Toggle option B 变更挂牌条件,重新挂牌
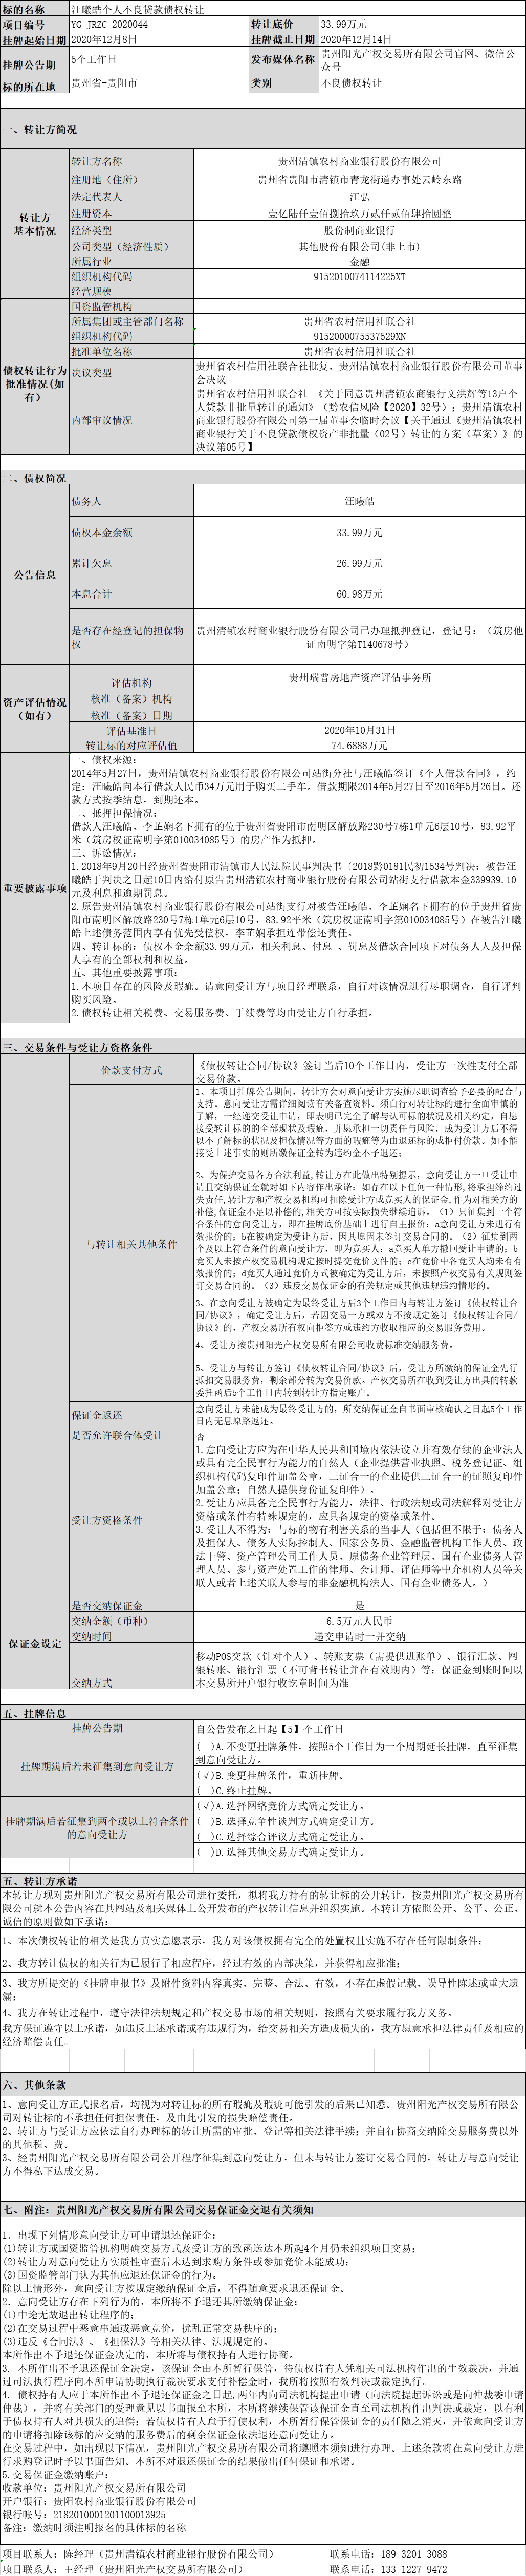526x2576 pixels. (204, 1775)
